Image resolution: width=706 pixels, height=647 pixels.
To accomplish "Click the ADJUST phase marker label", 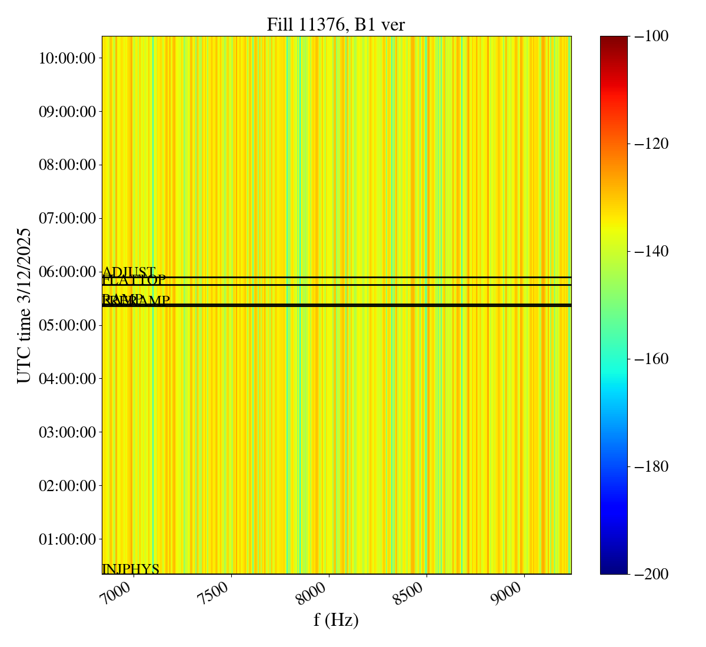I will 128,271.
